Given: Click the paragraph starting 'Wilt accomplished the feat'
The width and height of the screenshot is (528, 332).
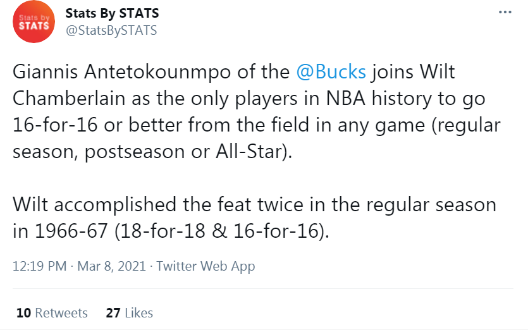Looking at the screenshot, I should coord(255,218).
